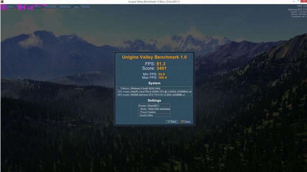Click the FPS value 81.3
The image size is (307, 172).
[x=161, y=64]
